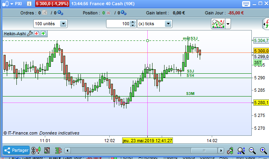Open automatic orders gears beside Ordres
Screen dimensions: 269x159
60,13
